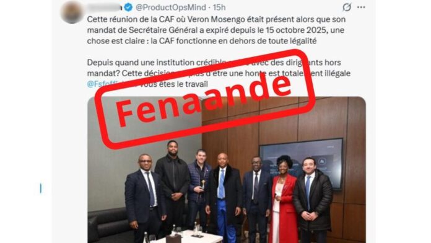Click the blue verified badge

click(128, 7)
